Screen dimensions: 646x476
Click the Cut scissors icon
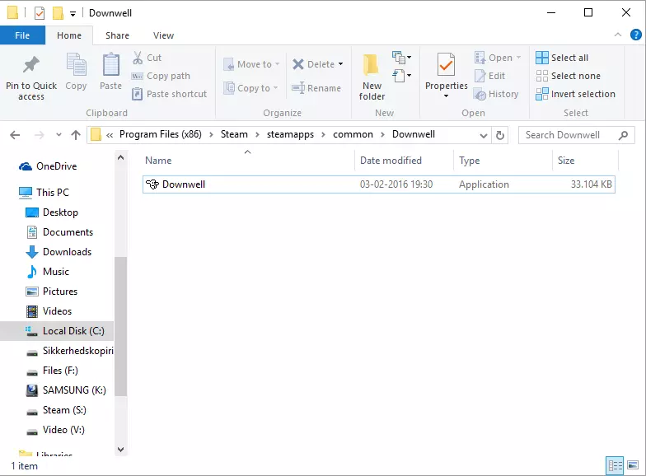click(x=138, y=58)
